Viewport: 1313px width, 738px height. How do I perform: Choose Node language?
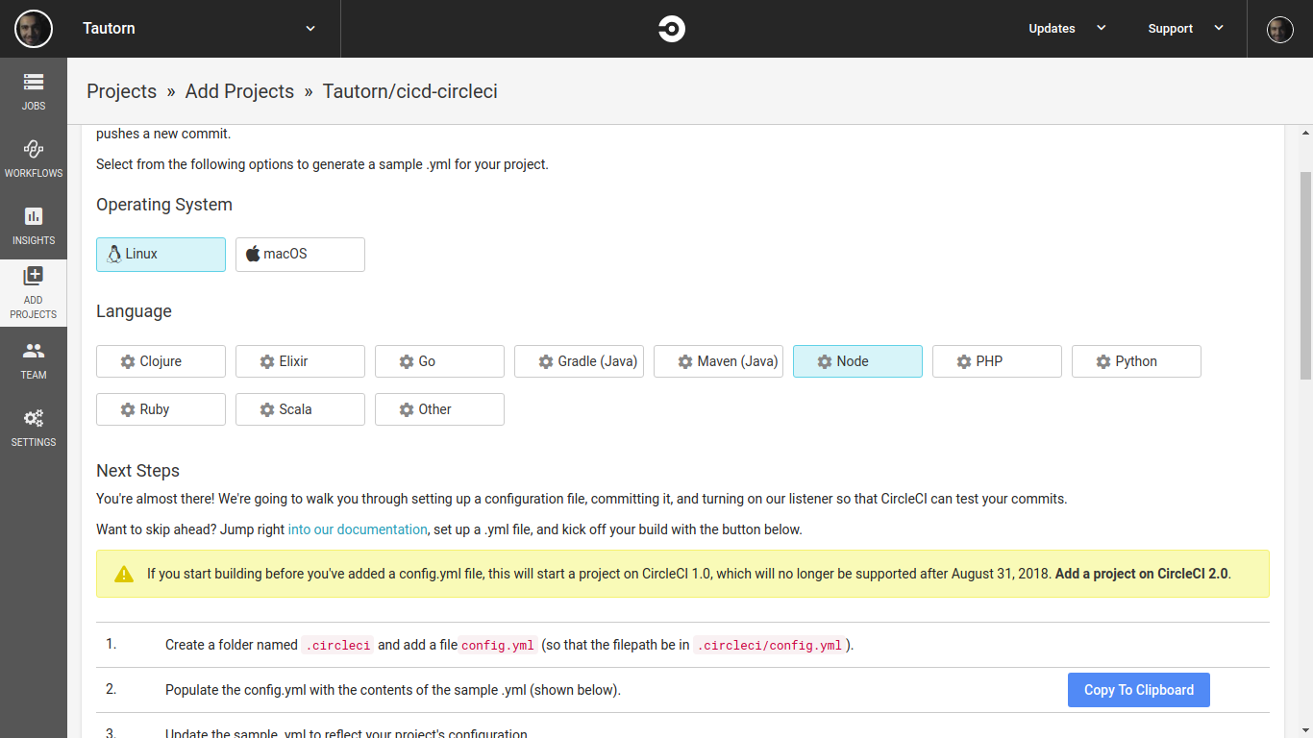[x=857, y=361]
